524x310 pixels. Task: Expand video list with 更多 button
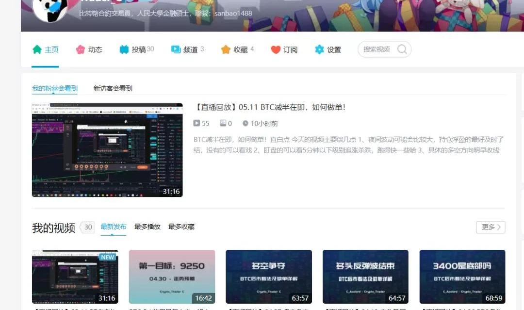click(x=491, y=227)
